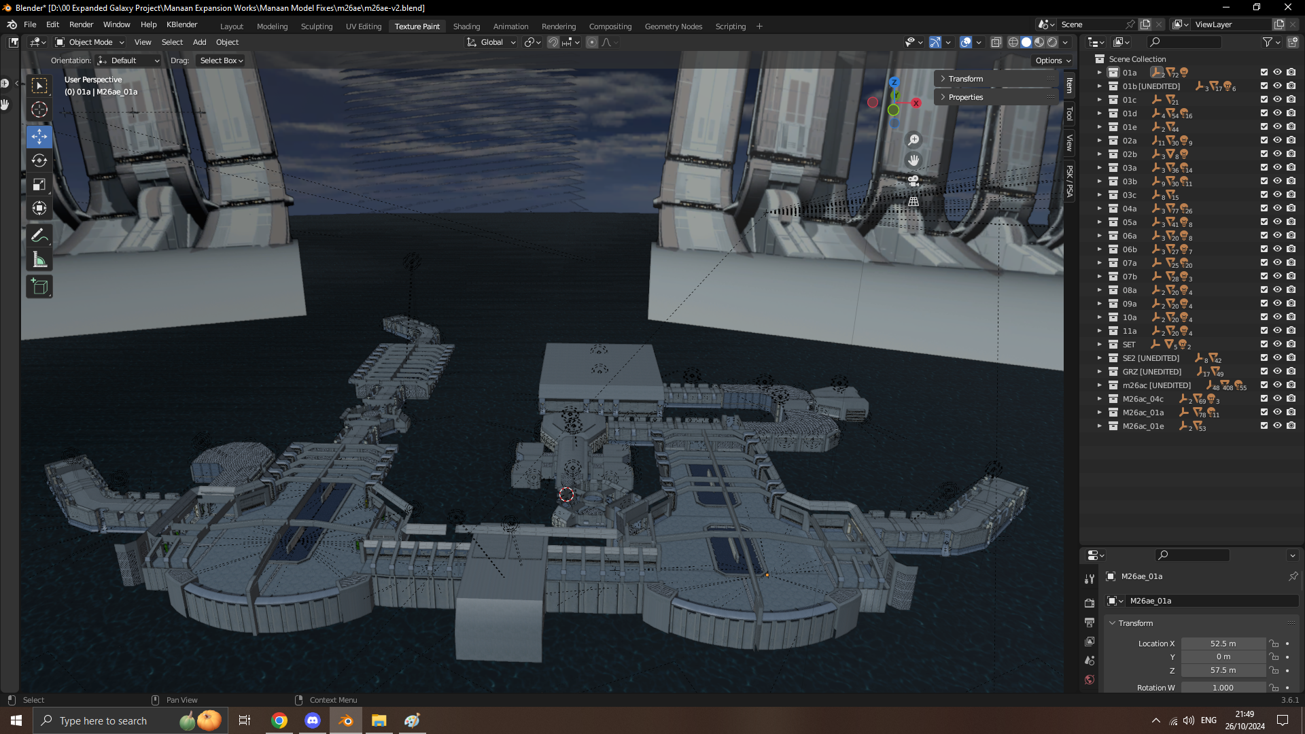Open the File menu
Viewport: 1305px width, 734px height.
click(30, 24)
